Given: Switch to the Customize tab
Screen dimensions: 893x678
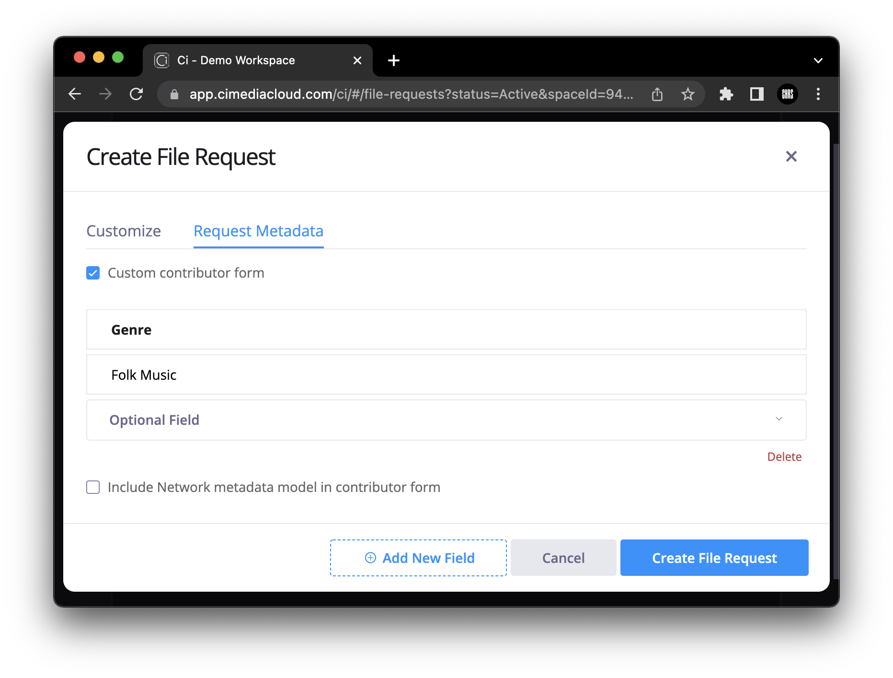Looking at the screenshot, I should pos(124,231).
